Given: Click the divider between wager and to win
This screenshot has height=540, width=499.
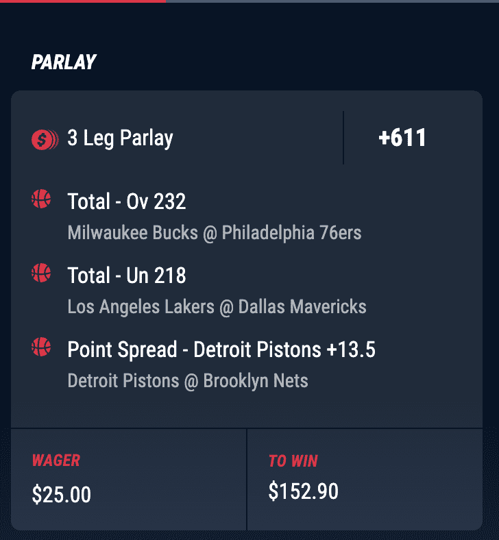Looking at the screenshot, I should 247,480.
